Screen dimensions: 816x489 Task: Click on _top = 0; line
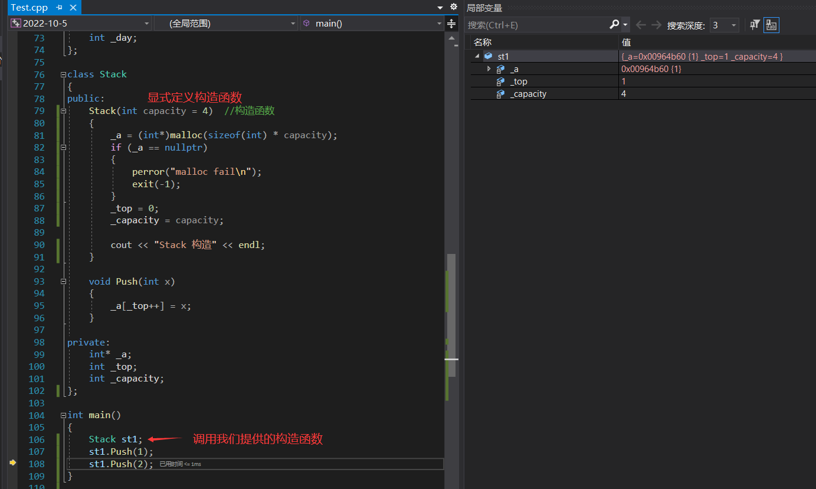click(x=135, y=208)
